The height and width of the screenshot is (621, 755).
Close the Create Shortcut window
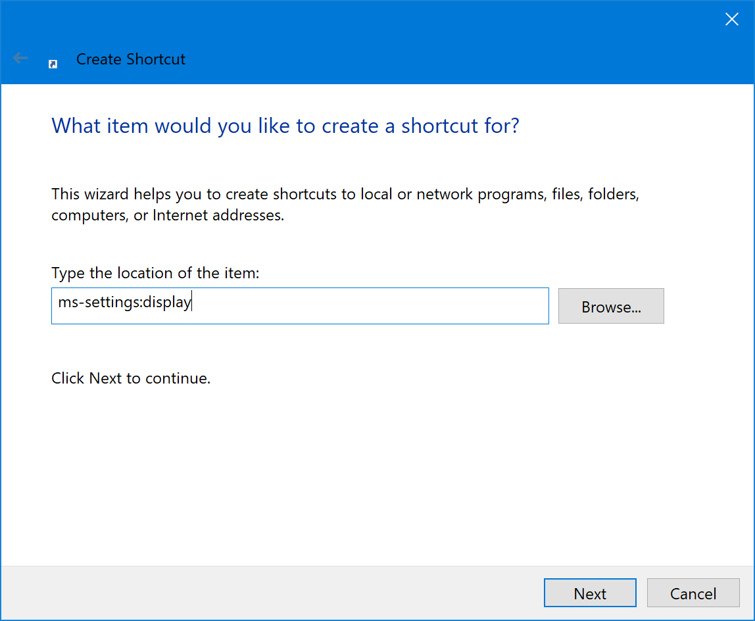point(732,19)
